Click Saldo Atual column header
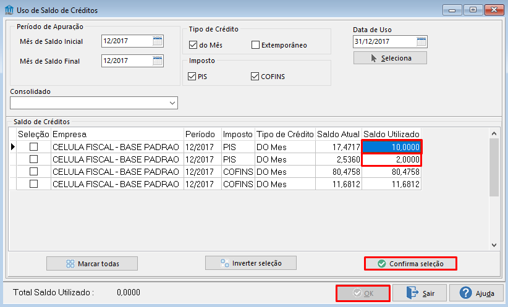Image resolution: width=508 pixels, height=307 pixels. (x=339, y=134)
